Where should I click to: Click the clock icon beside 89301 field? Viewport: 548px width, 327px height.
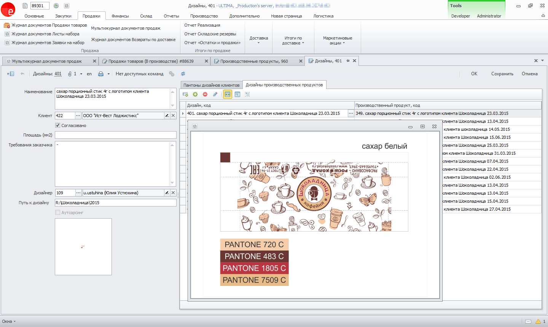click(56, 6)
